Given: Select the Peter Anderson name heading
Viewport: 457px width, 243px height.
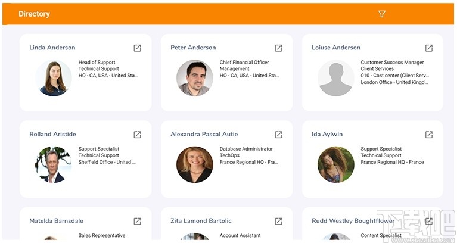Looking at the screenshot, I should (193, 48).
